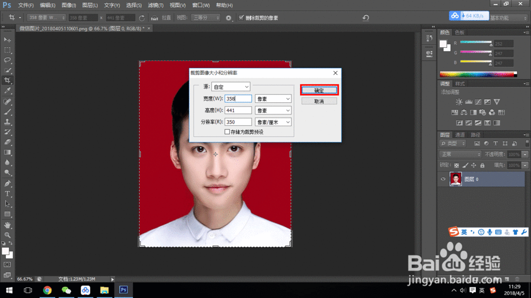Select the Eyedropper tool
The image size is (531, 298).
click(x=7, y=91)
